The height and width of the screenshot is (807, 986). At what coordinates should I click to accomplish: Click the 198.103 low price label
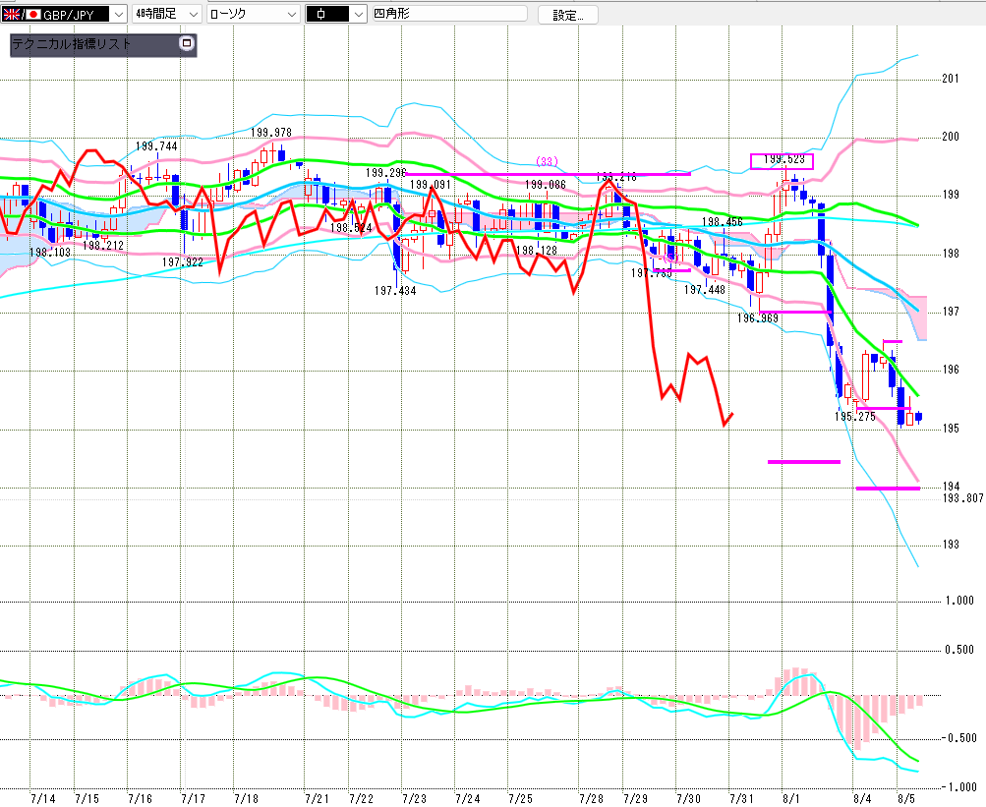(50, 253)
